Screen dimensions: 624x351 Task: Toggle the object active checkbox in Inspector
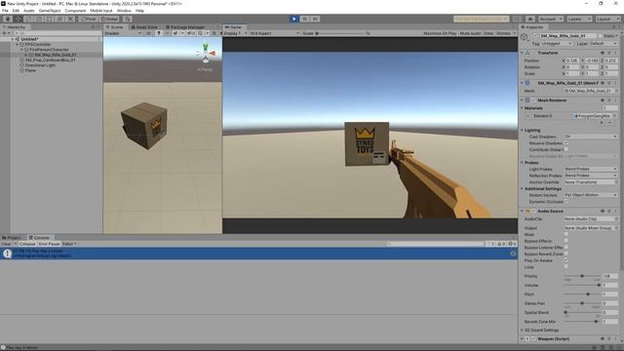(535, 36)
